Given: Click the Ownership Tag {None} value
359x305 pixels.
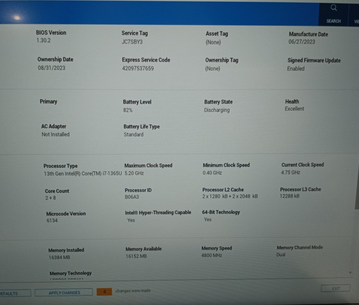Looking at the screenshot, I should [x=213, y=69].
